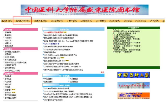This screenshot has height=107, width=167.
Task: Open the 医院办公网 nav link
Action: coord(7,21)
